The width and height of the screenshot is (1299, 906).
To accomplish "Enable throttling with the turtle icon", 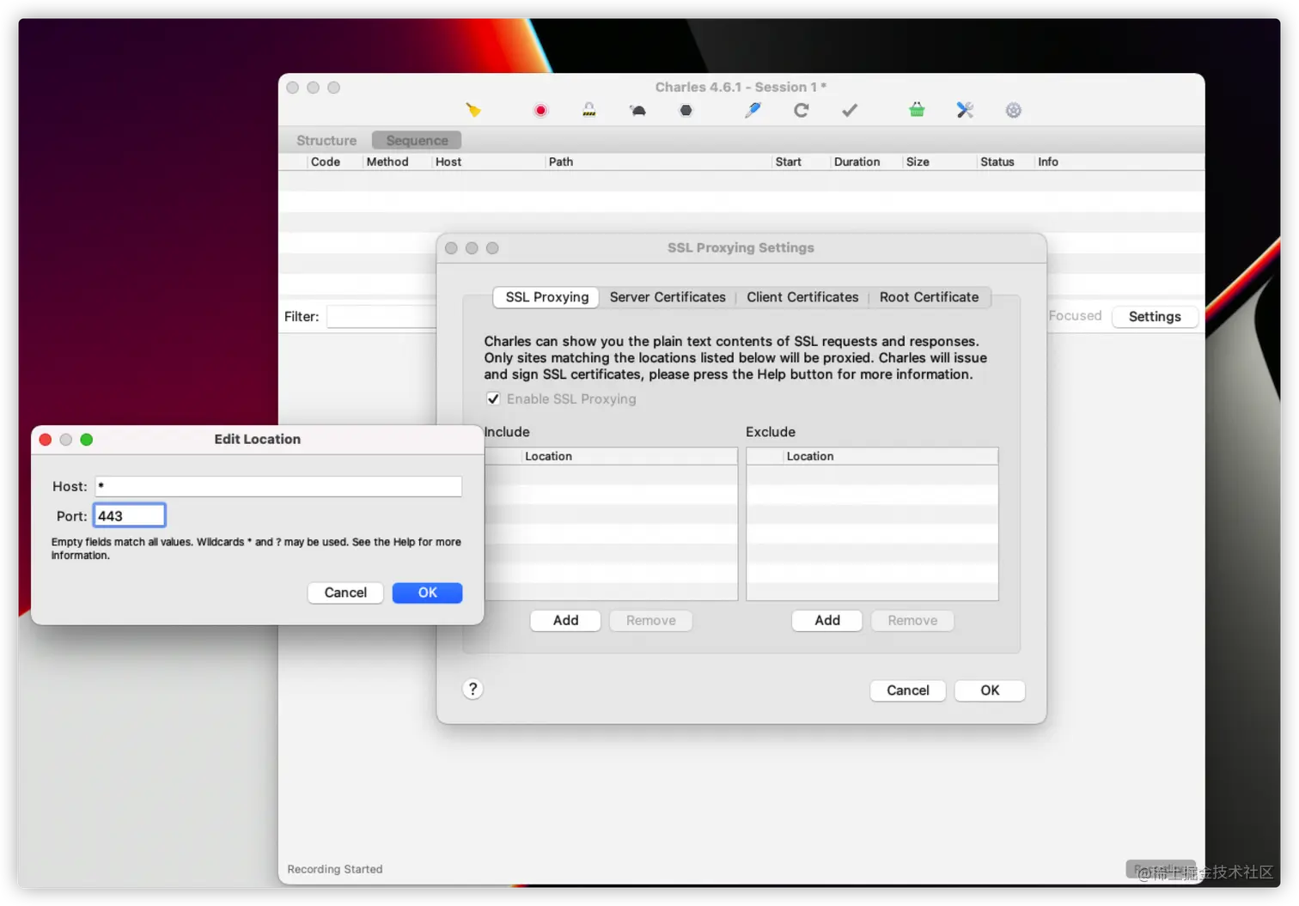I will (x=637, y=110).
